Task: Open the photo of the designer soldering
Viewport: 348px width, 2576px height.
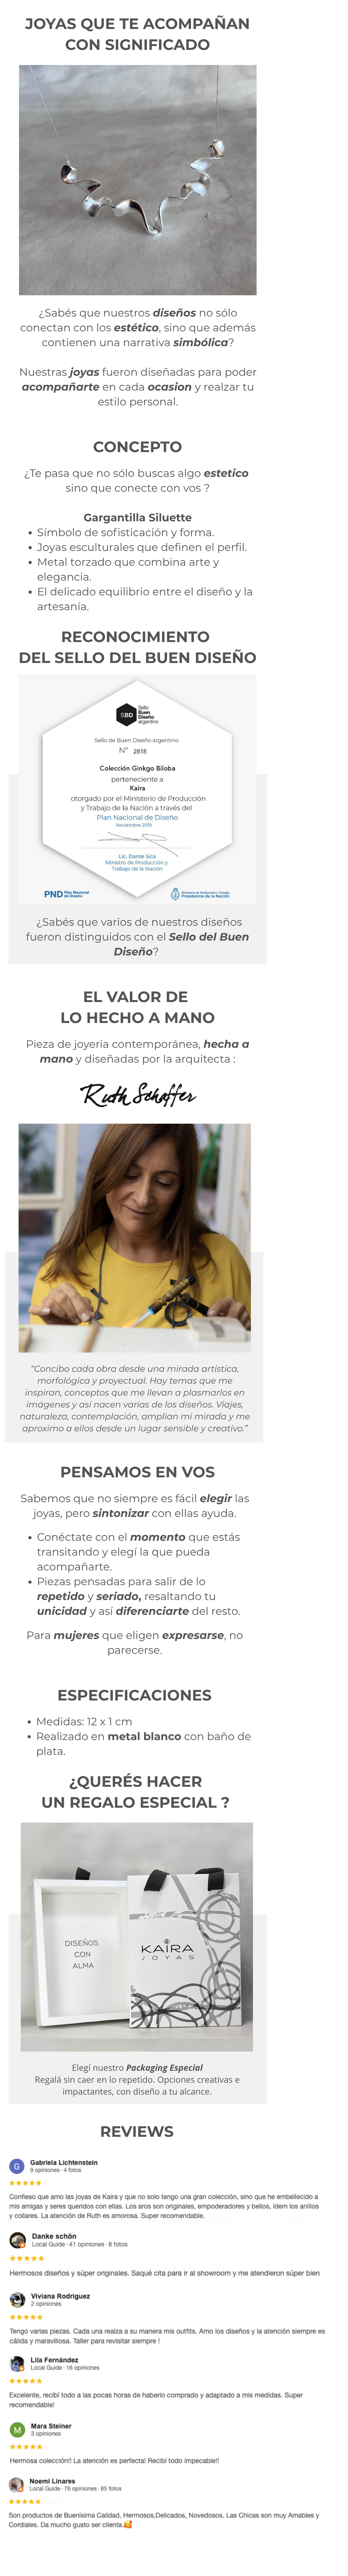Action: [135, 1238]
